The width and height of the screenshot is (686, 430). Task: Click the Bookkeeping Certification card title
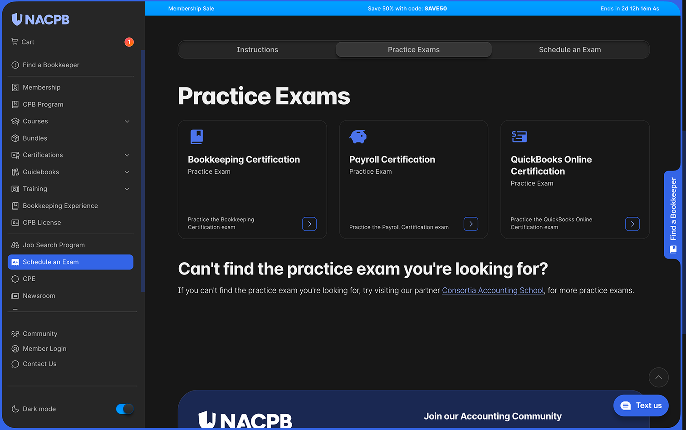(x=244, y=160)
